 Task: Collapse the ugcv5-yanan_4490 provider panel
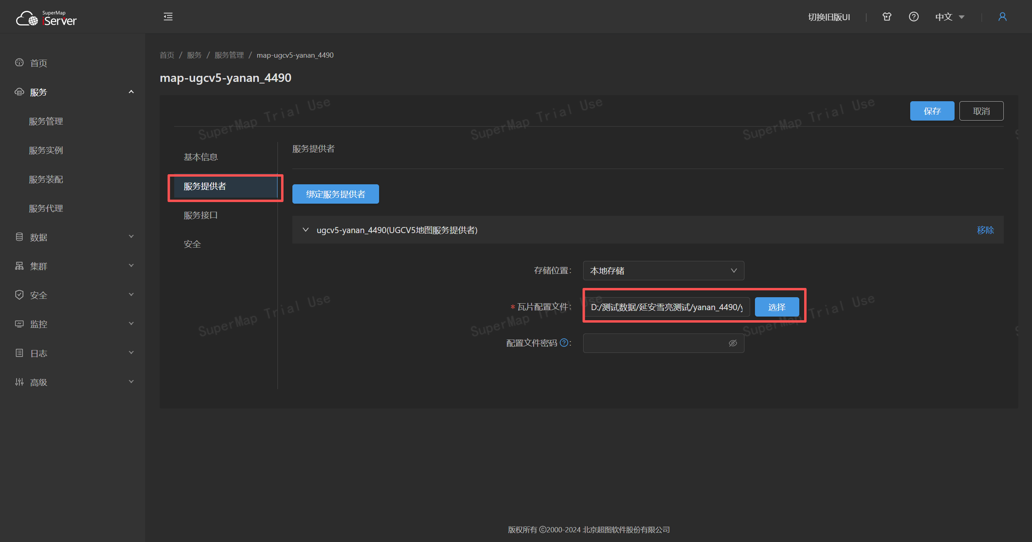pos(306,230)
